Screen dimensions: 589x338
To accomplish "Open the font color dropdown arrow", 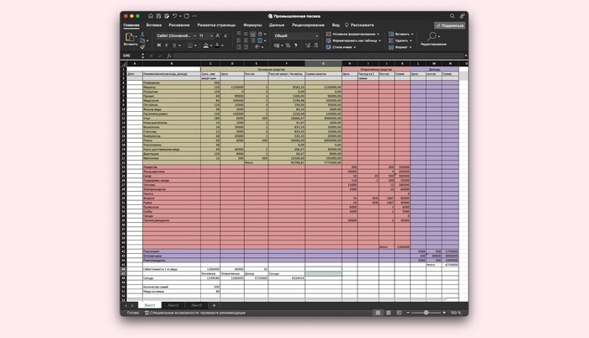I will pyautogui.click(x=222, y=45).
